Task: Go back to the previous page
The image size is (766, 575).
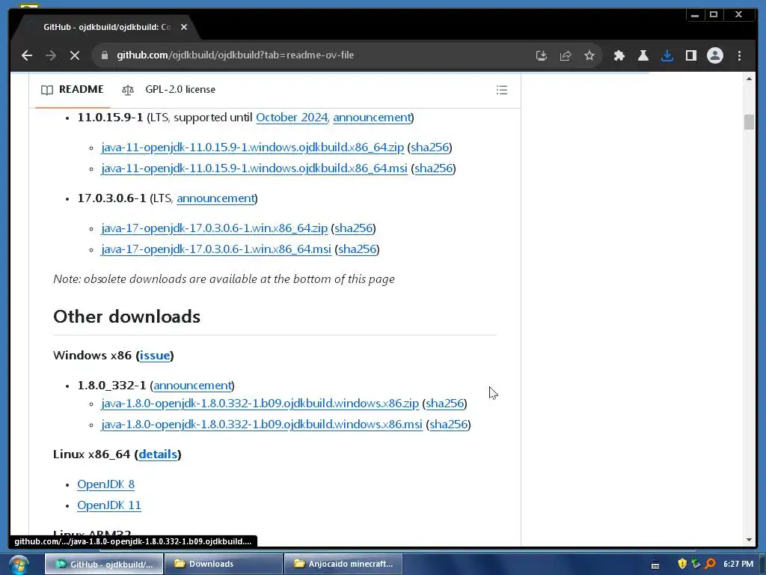Action: pos(27,55)
